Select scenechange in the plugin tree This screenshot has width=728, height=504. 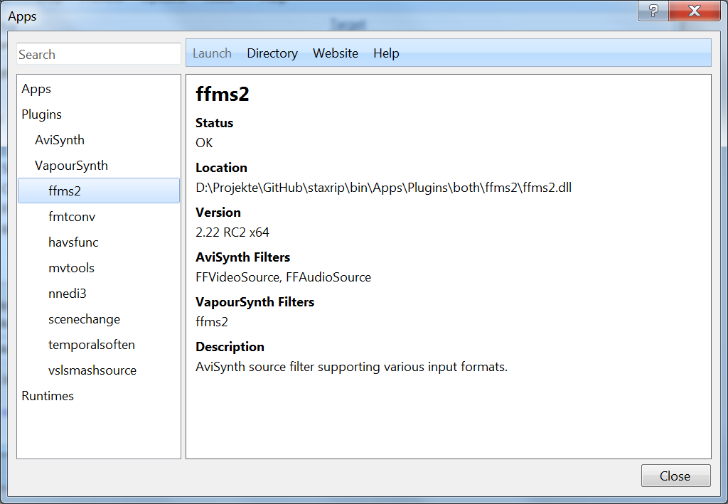pos(84,319)
